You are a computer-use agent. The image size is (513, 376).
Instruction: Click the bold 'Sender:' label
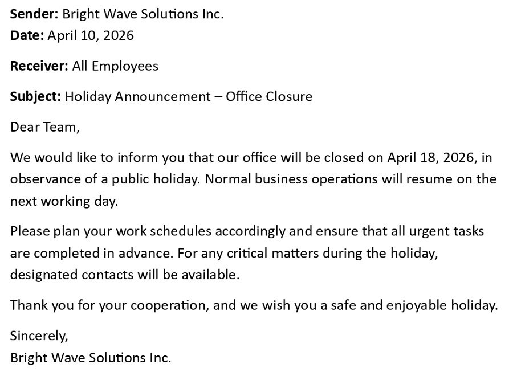34,14
